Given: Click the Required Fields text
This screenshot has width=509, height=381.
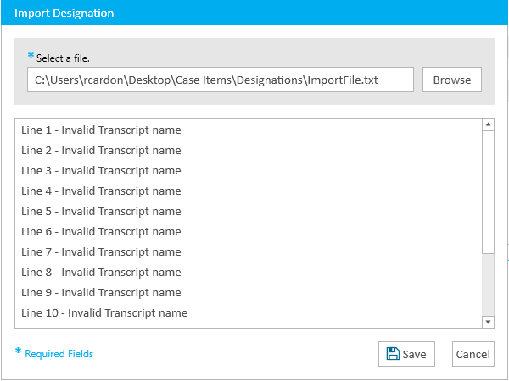Looking at the screenshot, I should [59, 353].
